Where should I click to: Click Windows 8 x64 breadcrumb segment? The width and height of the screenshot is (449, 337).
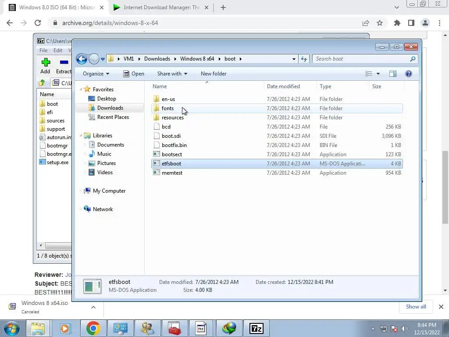tap(197, 59)
